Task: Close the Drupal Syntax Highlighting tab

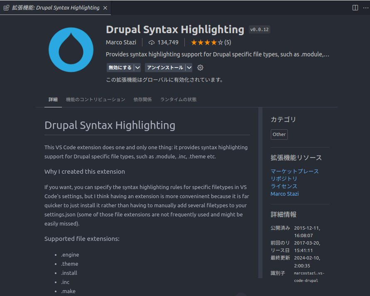Action: [105, 8]
